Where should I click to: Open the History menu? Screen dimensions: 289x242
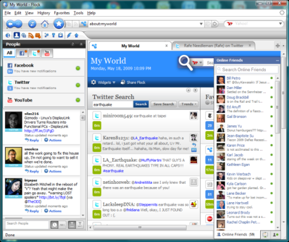tap(43, 13)
